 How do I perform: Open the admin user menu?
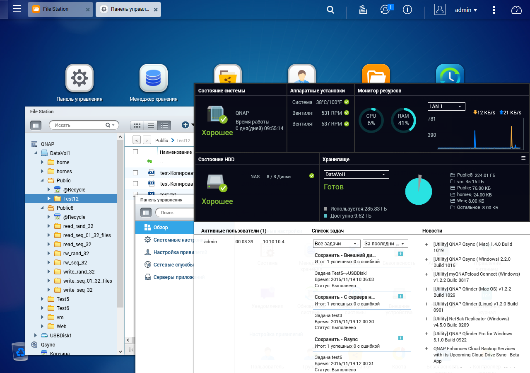466,10
